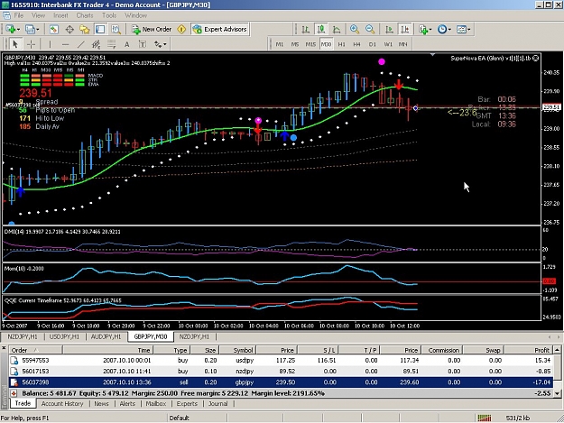Viewport: 564px width, 423px height.
Task: Click the zoom out magnifier icon
Action: (x=370, y=29)
